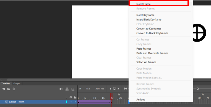
Task: Lock the Classic_Tween layer via lock dot
Action: [75, 102]
